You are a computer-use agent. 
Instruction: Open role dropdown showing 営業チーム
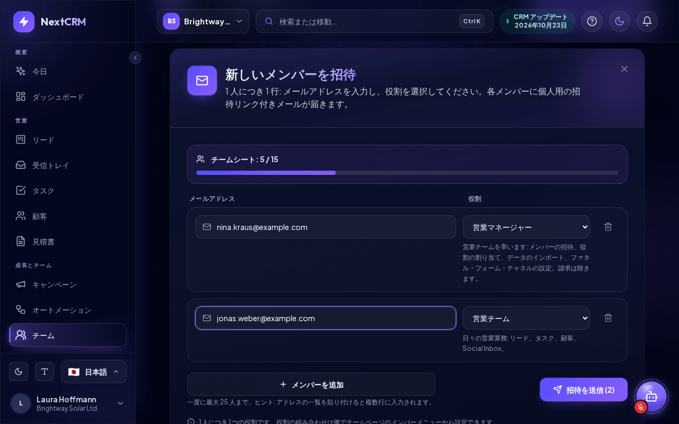pos(526,318)
